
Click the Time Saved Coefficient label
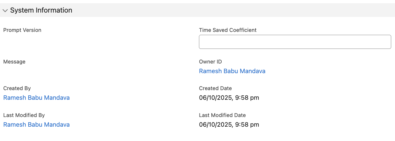coord(228,30)
